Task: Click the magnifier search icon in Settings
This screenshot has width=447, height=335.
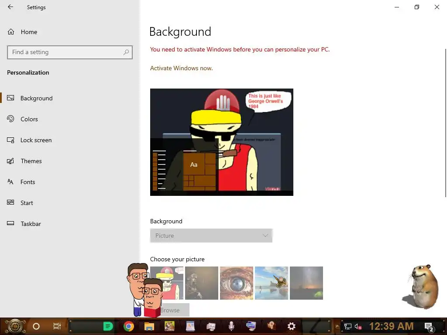Action: pyautogui.click(x=126, y=52)
